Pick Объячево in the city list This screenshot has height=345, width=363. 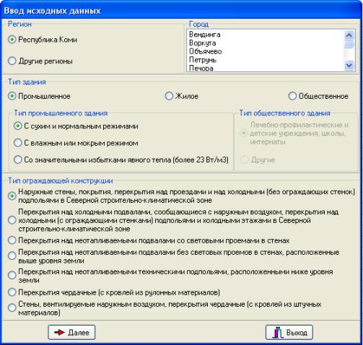point(205,51)
